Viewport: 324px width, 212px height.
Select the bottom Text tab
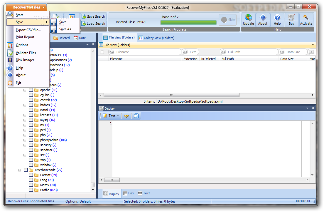coord(144,193)
